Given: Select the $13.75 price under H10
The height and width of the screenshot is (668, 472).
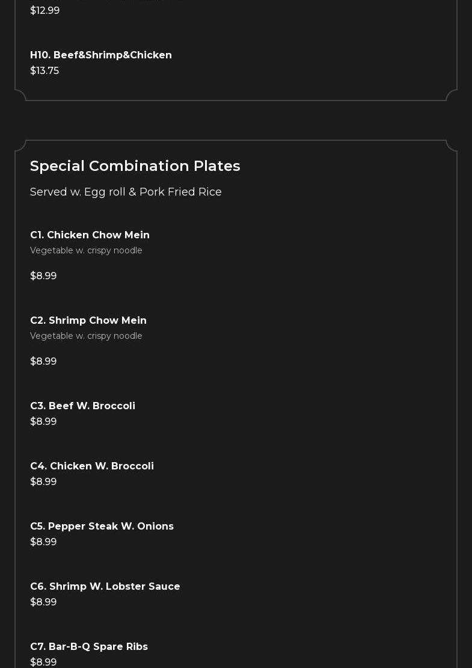Looking at the screenshot, I should 44,70.
